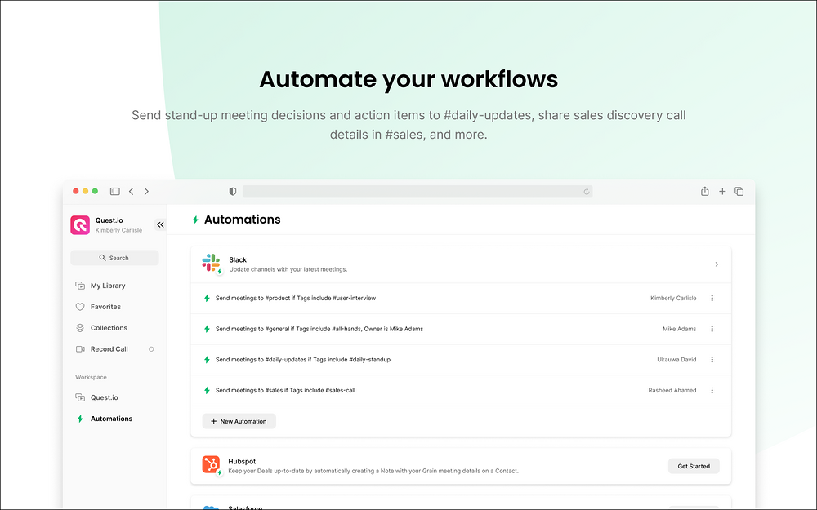Click the record status circle beside Record Call

(151, 349)
